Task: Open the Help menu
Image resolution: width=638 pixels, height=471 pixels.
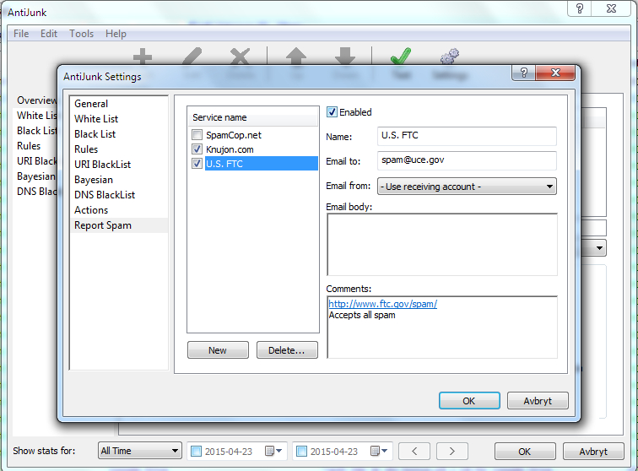Action: tap(116, 34)
